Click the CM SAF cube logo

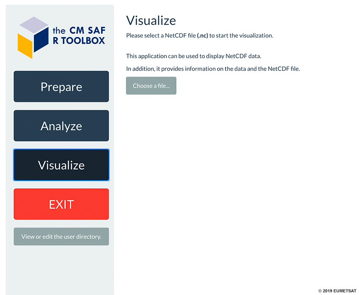pos(33,38)
